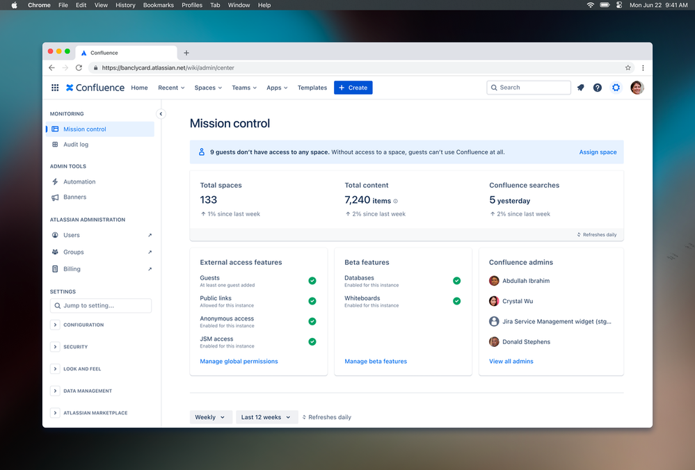Click the blue Create button
Image resolution: width=695 pixels, height=470 pixels.
pos(353,88)
